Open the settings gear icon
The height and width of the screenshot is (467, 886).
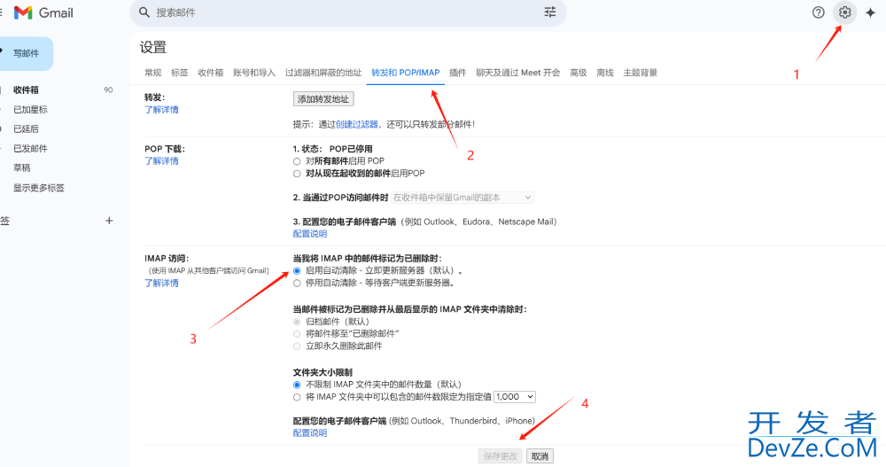[x=844, y=12]
